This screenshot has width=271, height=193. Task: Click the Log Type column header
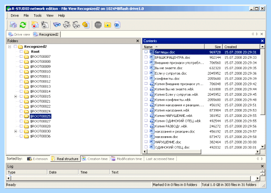pos(27,172)
